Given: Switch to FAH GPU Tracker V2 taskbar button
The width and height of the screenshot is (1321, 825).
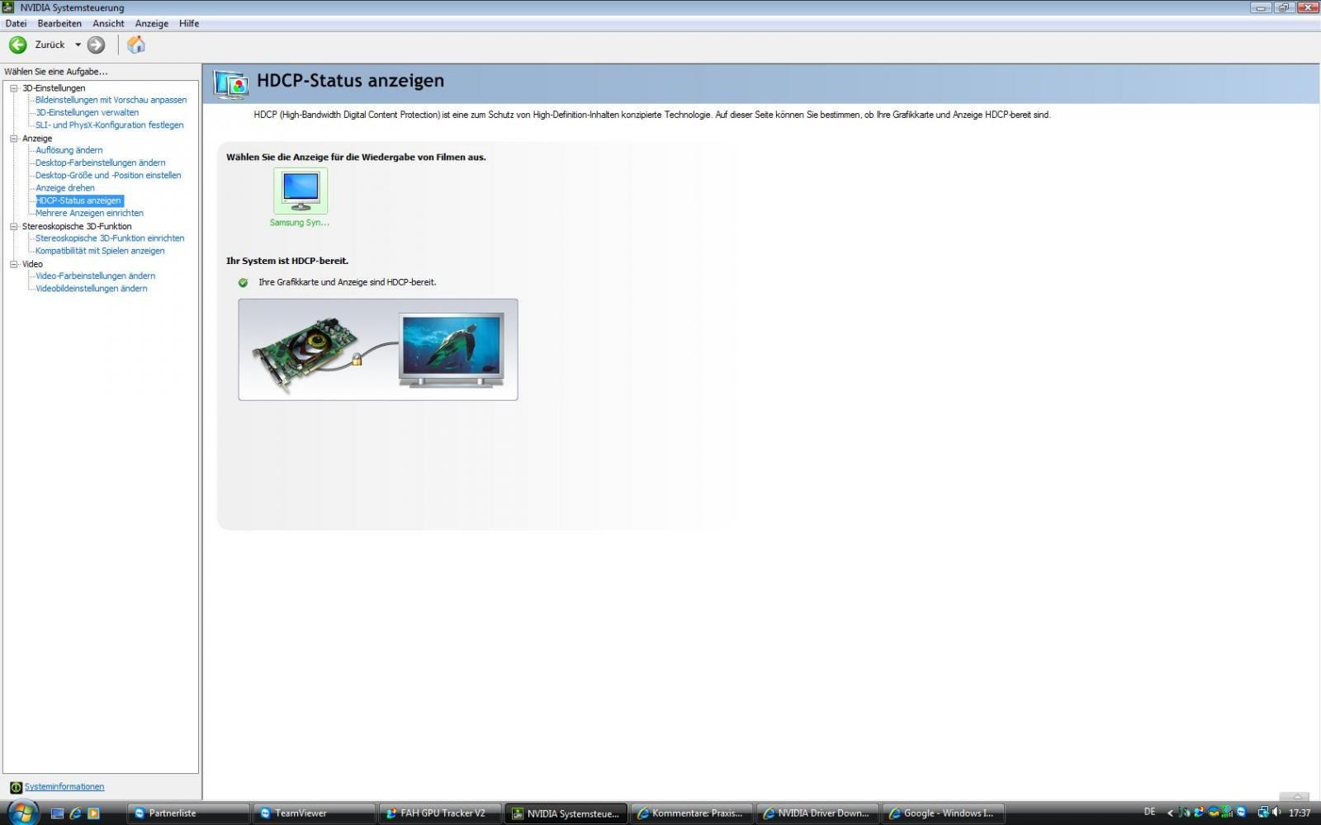Looking at the screenshot, I should (440, 813).
